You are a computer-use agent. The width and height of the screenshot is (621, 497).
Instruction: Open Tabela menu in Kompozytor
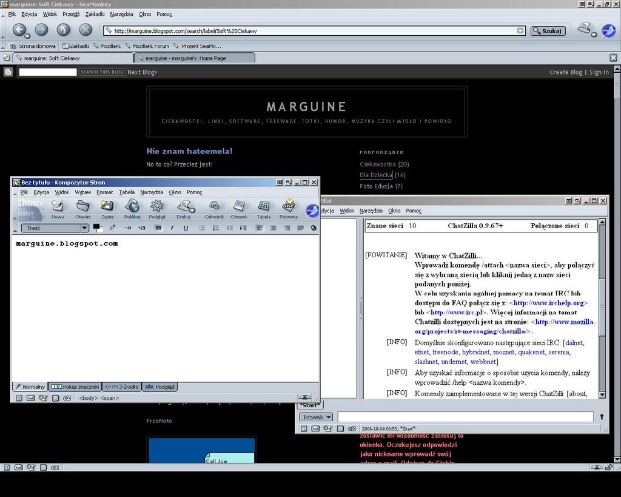tap(127, 192)
